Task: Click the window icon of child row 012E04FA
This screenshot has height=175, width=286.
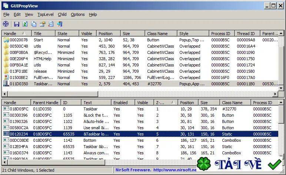Action: [6, 147]
